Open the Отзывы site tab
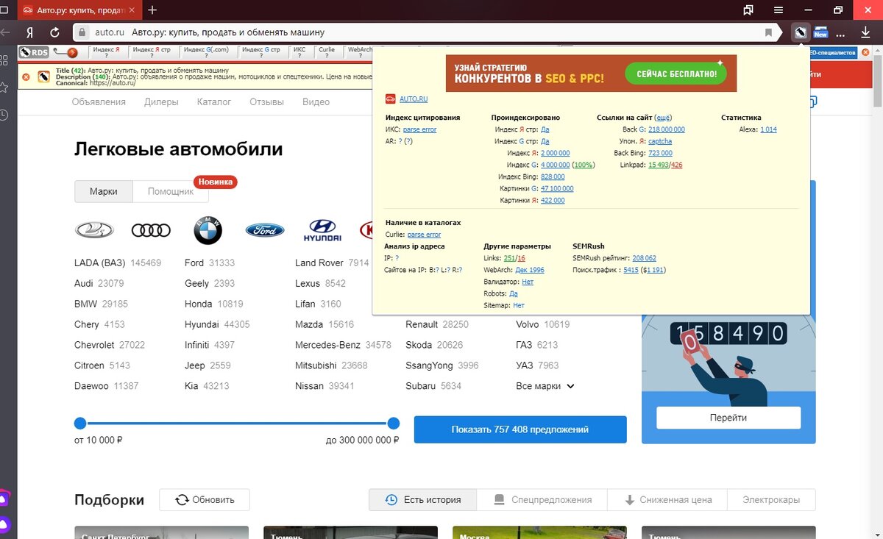 (267, 102)
